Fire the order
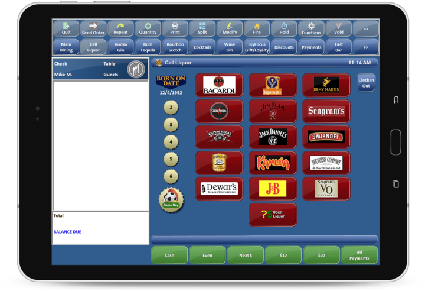This screenshot has width=425, height=291. 257,29
